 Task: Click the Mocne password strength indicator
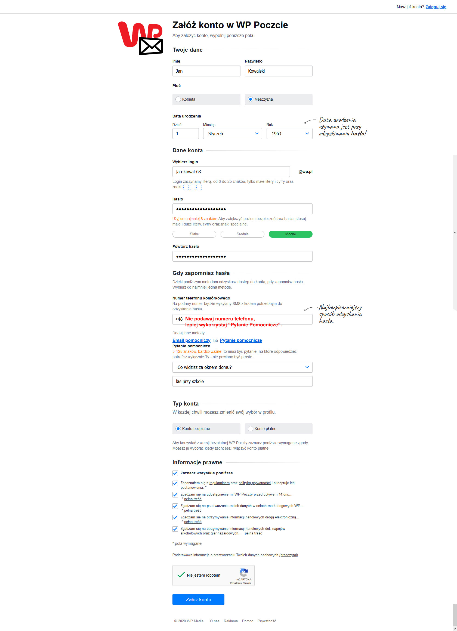click(x=291, y=234)
